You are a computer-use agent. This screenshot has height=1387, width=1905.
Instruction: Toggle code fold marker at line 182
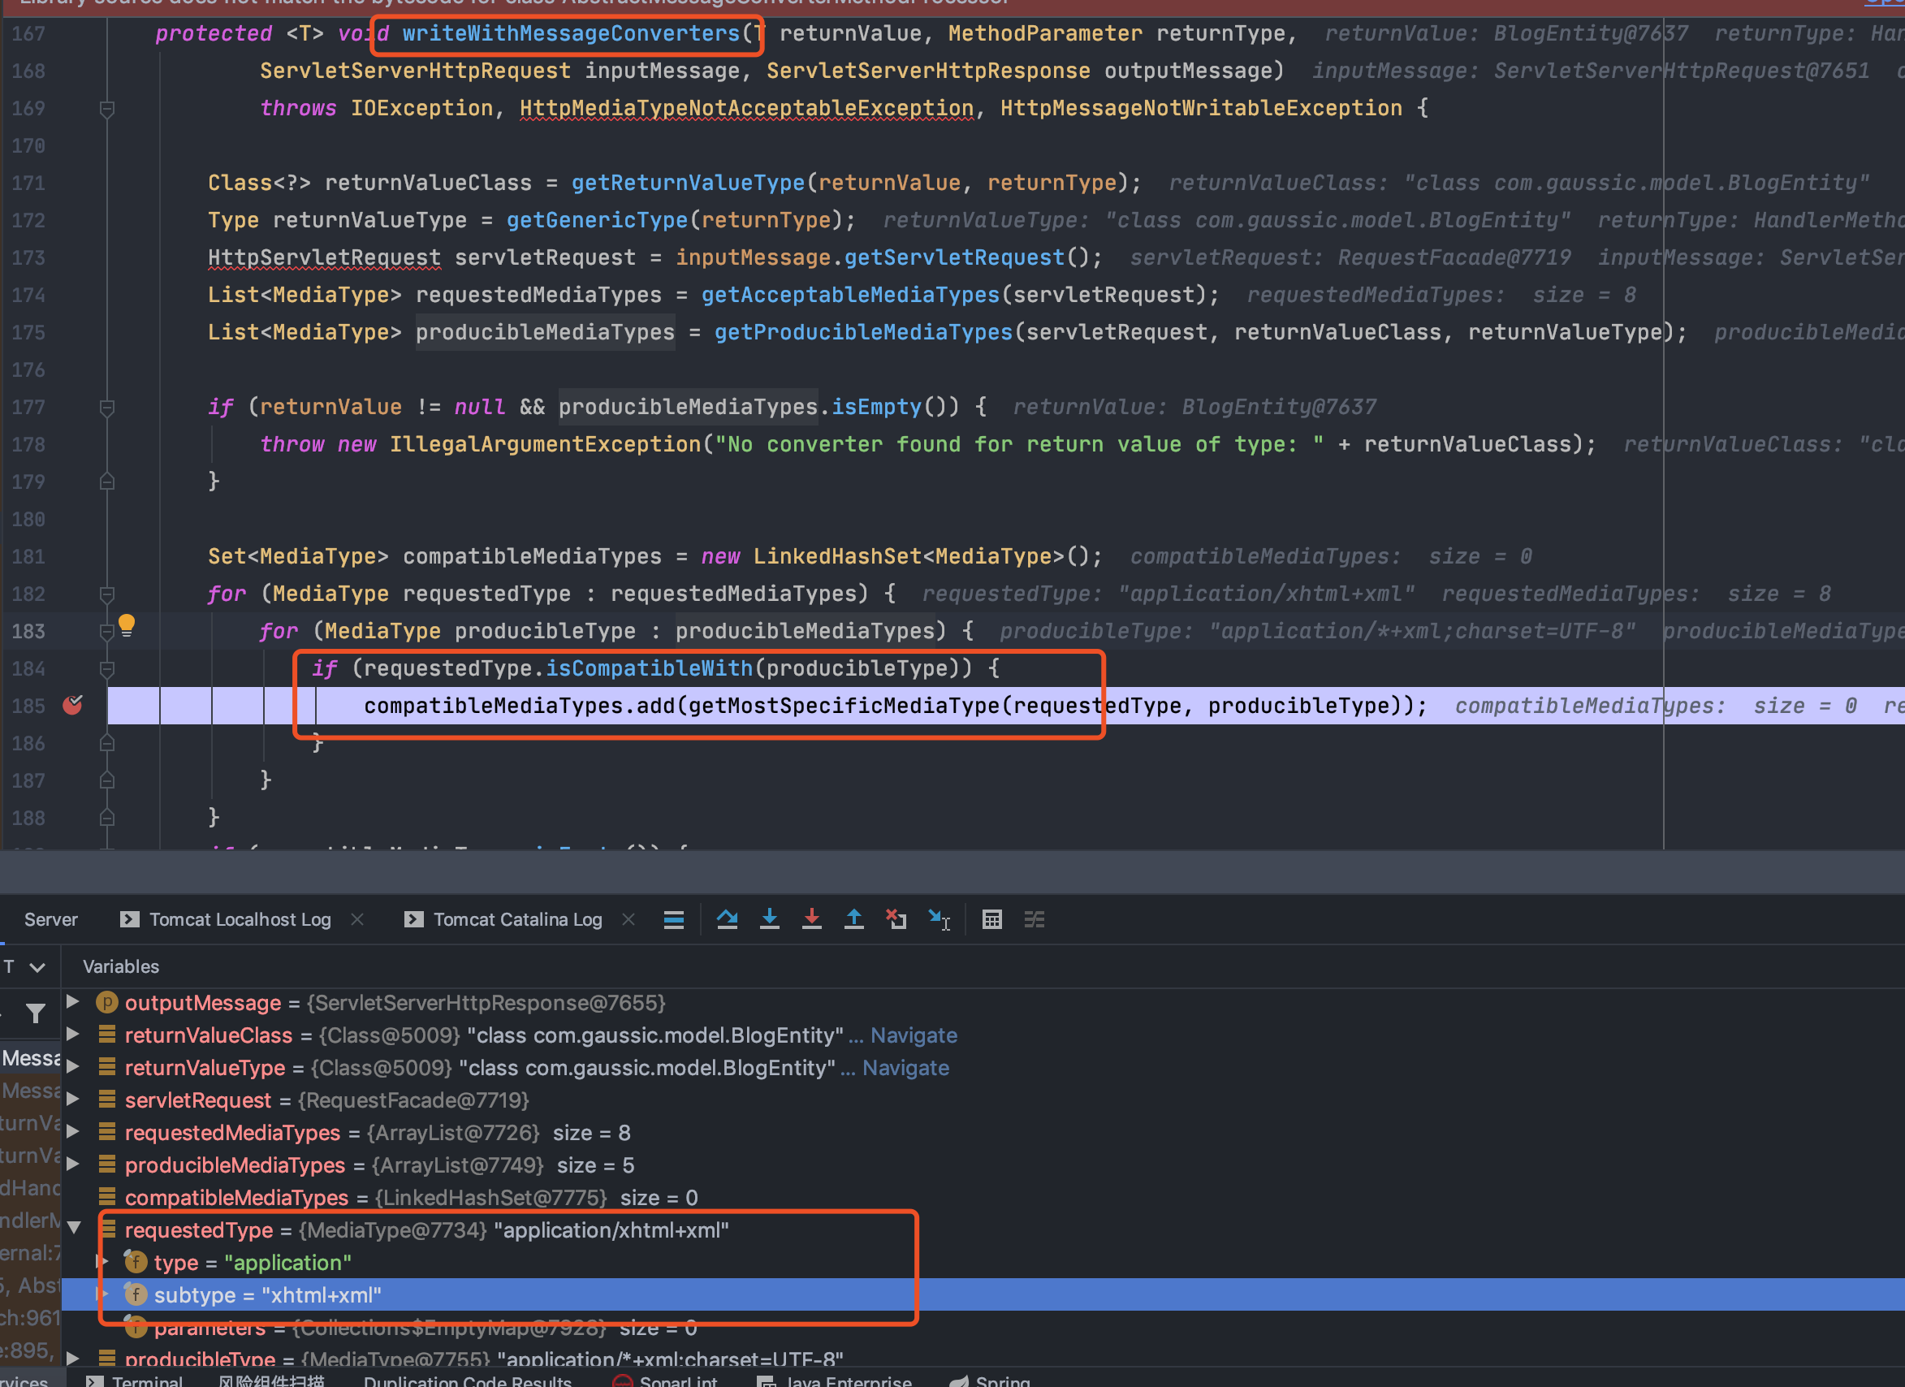click(x=106, y=594)
